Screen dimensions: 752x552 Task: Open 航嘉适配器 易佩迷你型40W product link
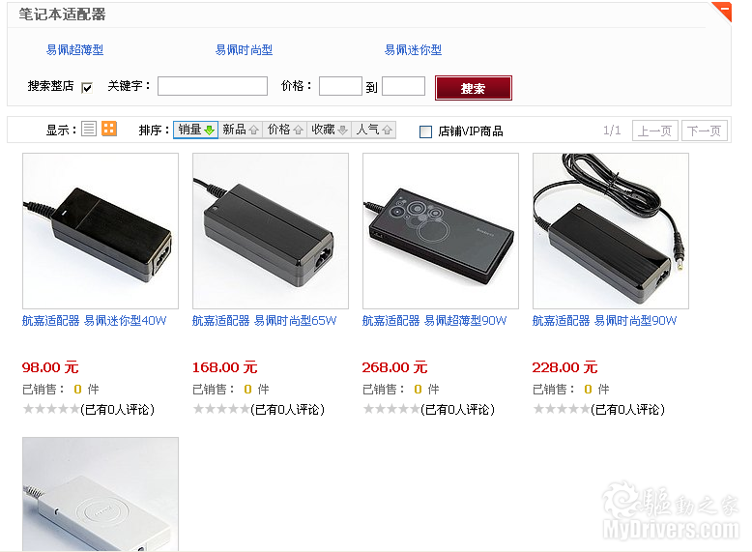pyautogui.click(x=95, y=320)
